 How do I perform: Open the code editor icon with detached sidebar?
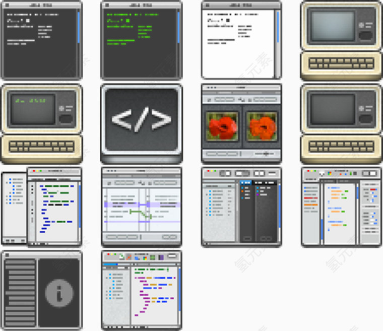point(41,207)
